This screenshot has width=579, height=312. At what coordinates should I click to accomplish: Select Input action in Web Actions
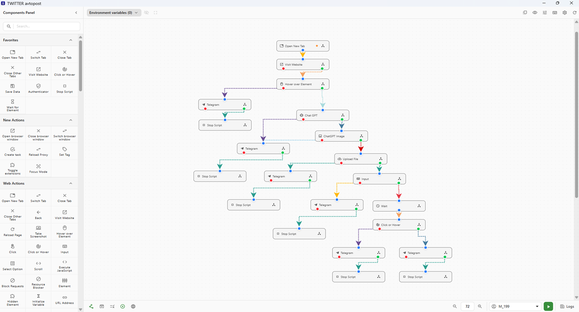click(x=64, y=249)
